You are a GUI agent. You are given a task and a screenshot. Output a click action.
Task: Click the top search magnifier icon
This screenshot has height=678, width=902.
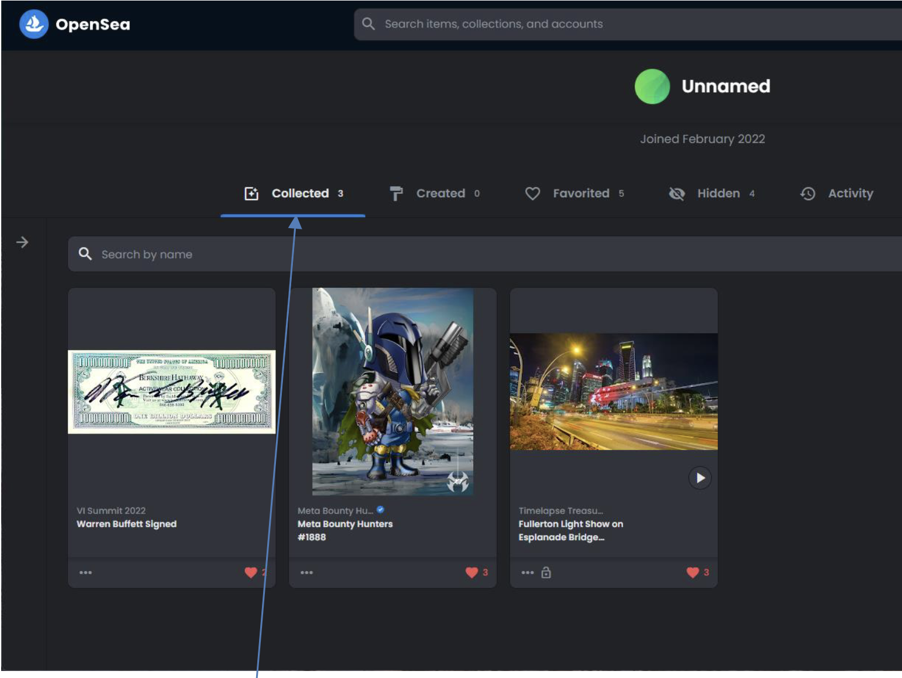point(368,24)
